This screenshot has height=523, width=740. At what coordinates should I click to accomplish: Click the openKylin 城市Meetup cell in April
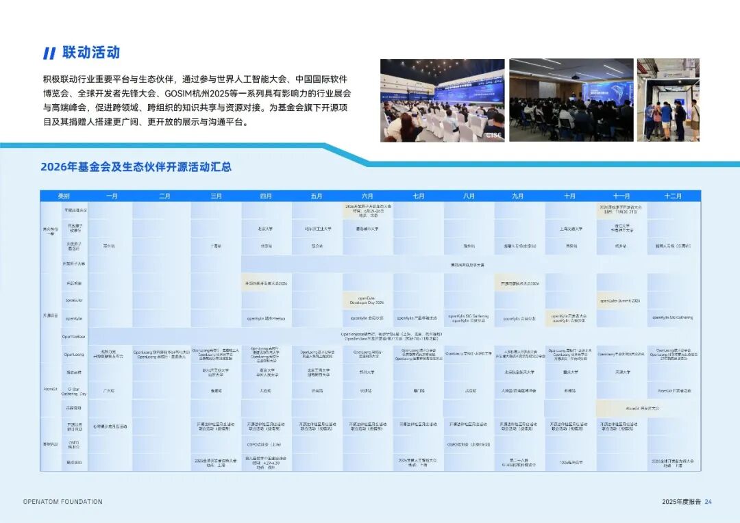pyautogui.click(x=266, y=318)
